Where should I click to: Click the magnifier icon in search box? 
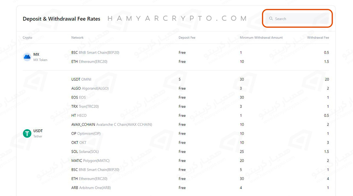pyautogui.click(x=271, y=19)
